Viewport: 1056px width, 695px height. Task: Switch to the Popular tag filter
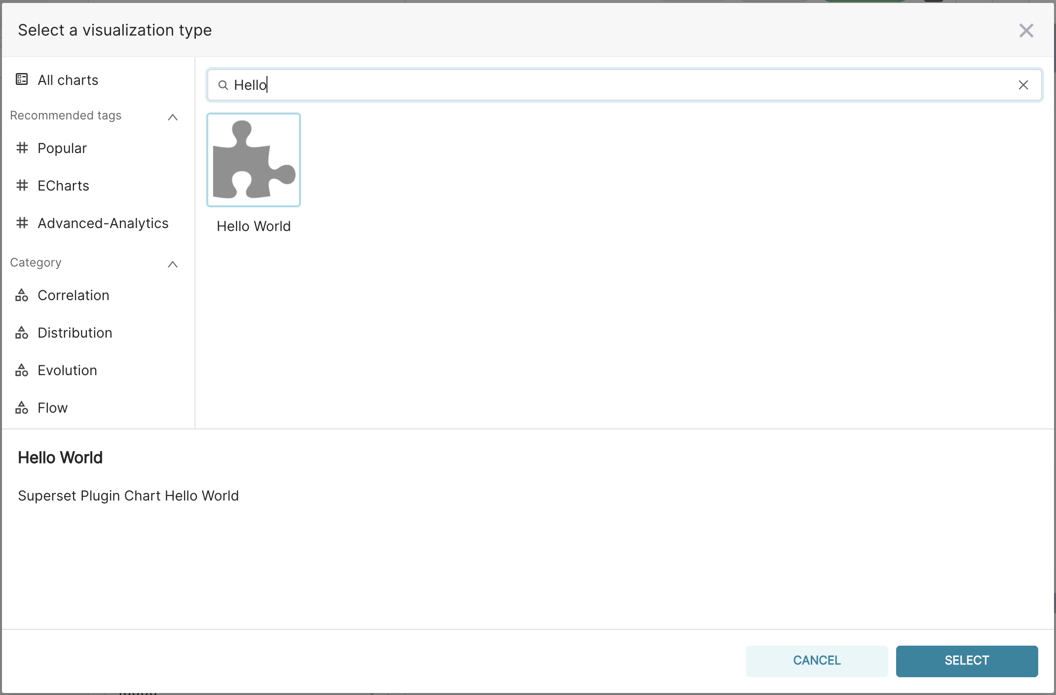pyautogui.click(x=62, y=148)
